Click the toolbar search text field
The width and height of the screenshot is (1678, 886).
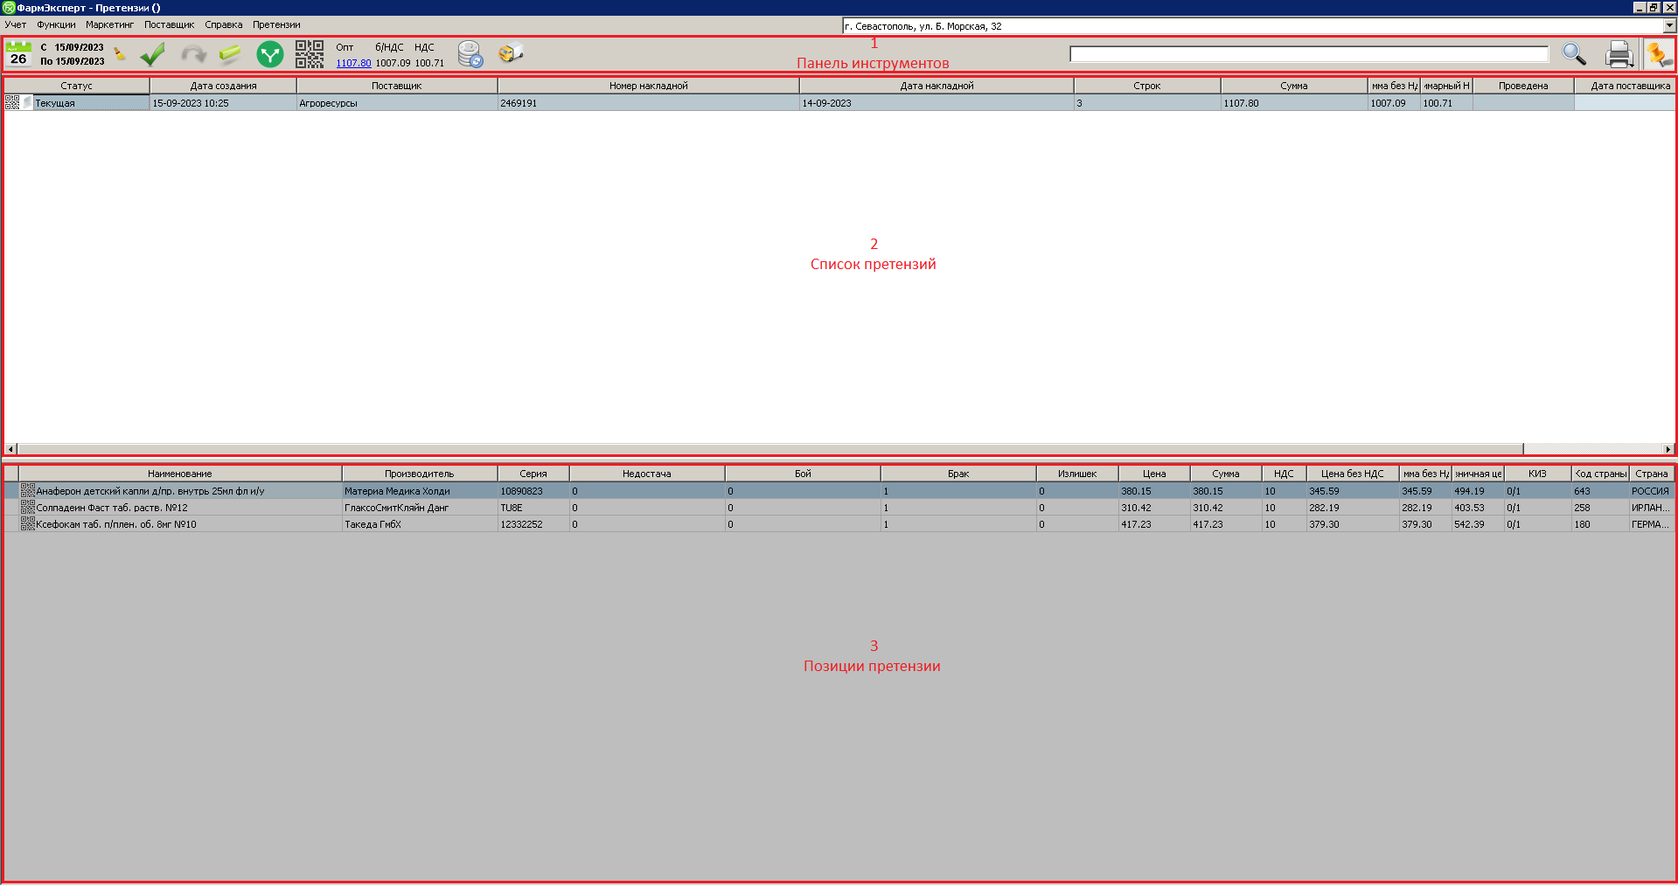(1308, 54)
